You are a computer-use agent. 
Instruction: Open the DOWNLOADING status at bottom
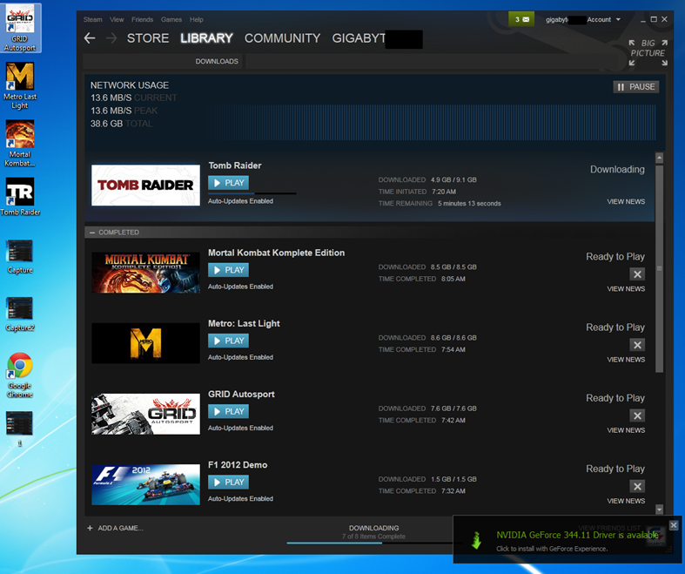[374, 528]
